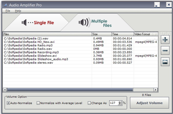This screenshot has height=114, width=173.
Task: Decrease the Change As percentage with down arrow
Action: (120, 104)
